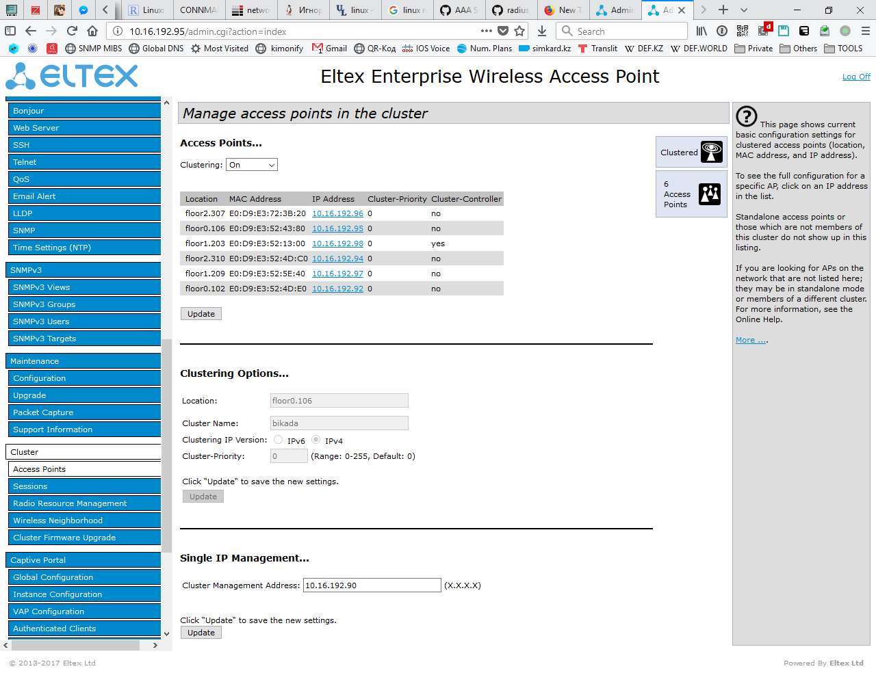The width and height of the screenshot is (876, 673).
Task: Open the VAP Configuration menu item
Action: pyautogui.click(x=84, y=611)
